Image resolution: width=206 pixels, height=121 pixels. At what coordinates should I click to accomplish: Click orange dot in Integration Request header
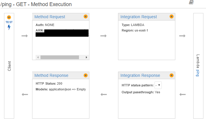tap(171, 17)
